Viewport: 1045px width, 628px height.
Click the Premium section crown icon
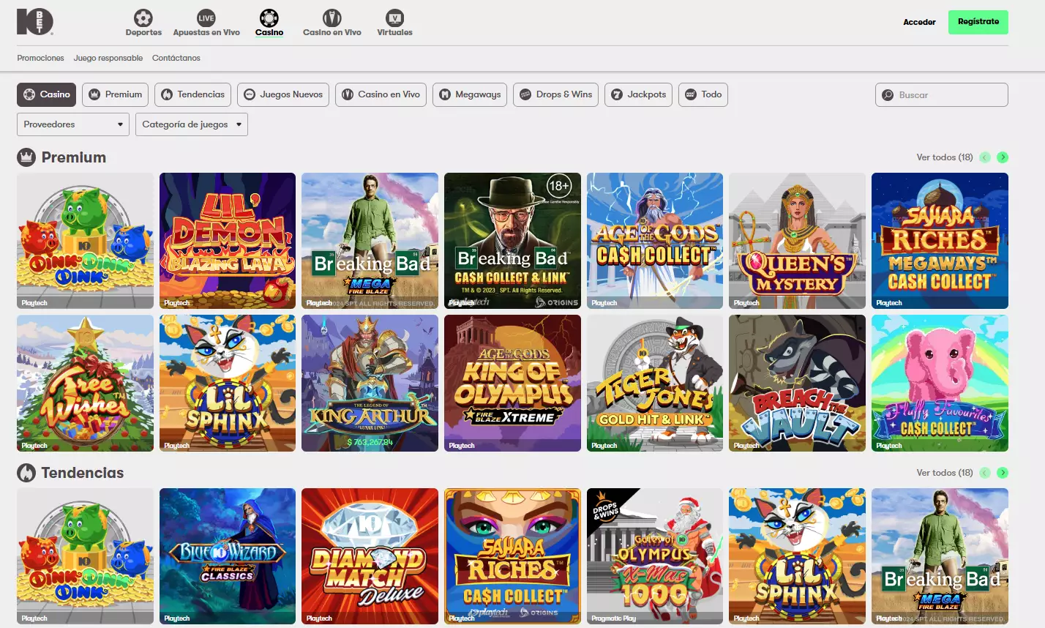(x=26, y=157)
